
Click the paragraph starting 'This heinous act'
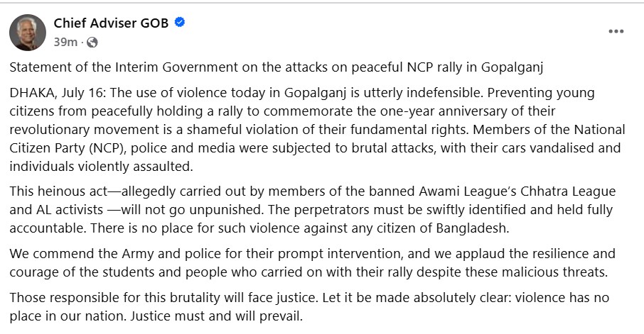[x=313, y=211]
